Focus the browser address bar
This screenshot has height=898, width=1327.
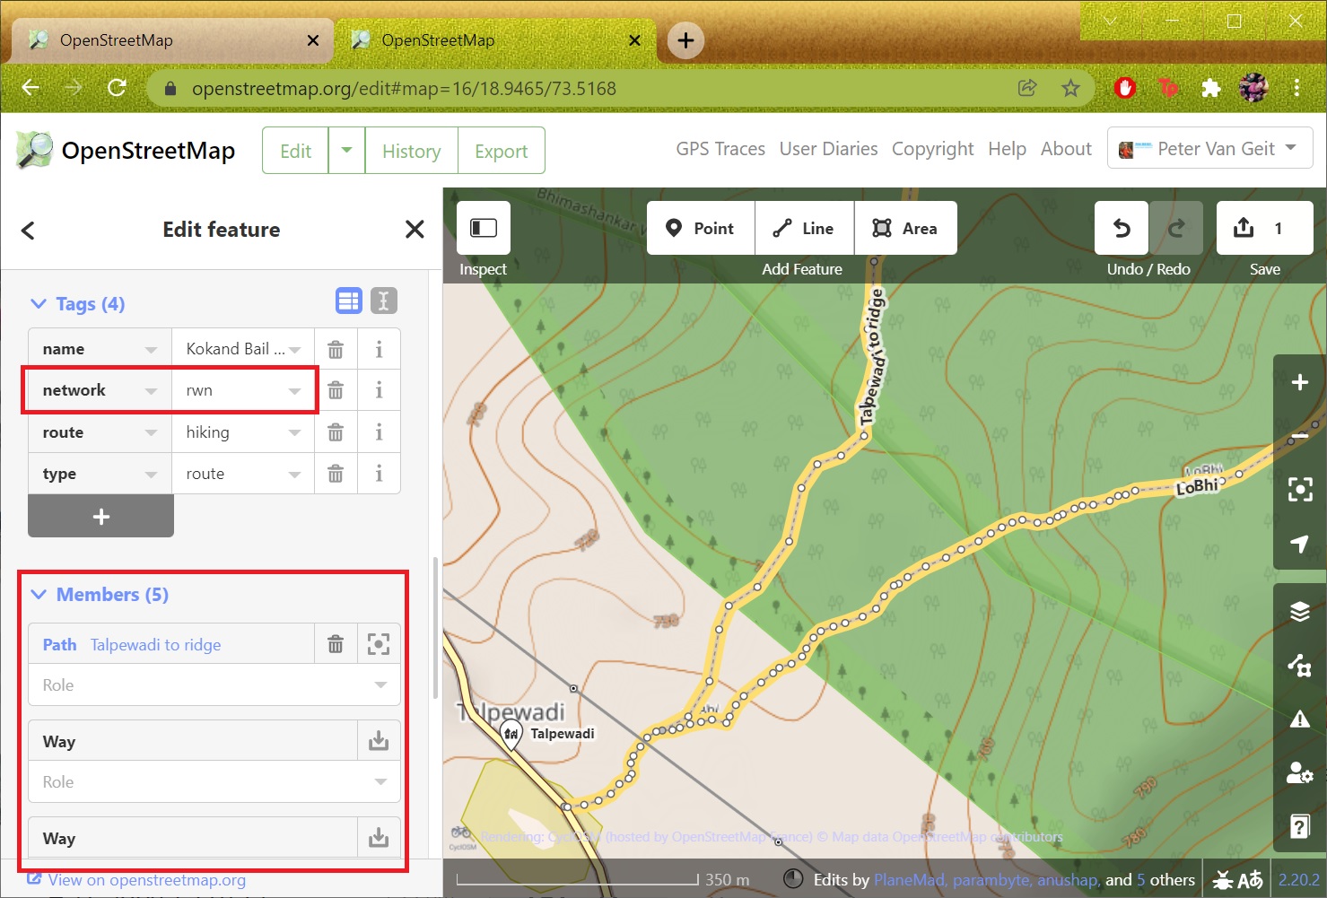tap(583, 89)
